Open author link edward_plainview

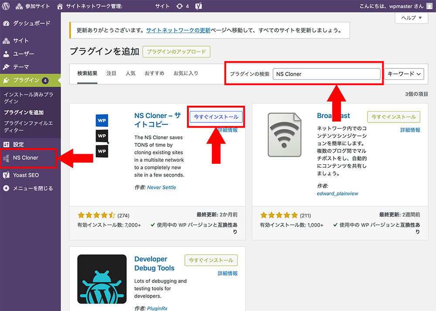[337, 193]
